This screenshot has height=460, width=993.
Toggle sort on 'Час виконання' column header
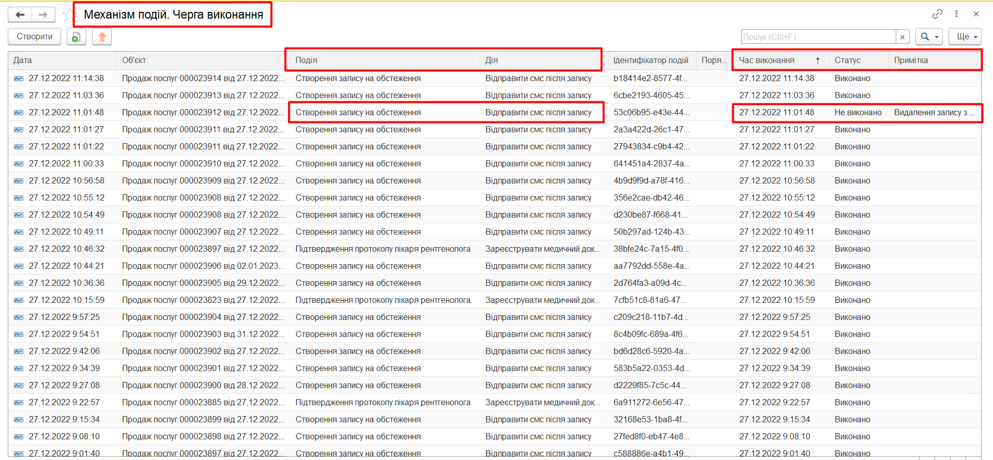[779, 60]
